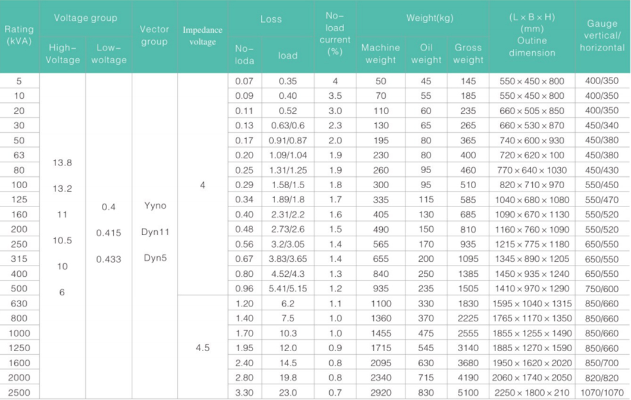Screen dimensions: 631x400
Task: Select the load loss value "0.63/0.6"
Action: click(288, 126)
